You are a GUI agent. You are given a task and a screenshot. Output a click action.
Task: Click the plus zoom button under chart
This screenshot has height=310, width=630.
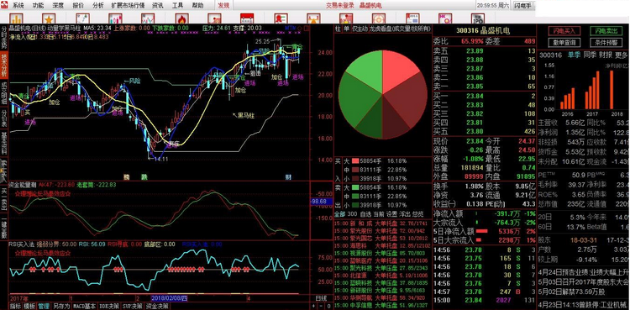point(313,306)
